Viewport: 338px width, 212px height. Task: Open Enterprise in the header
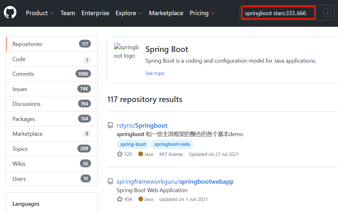pos(95,13)
